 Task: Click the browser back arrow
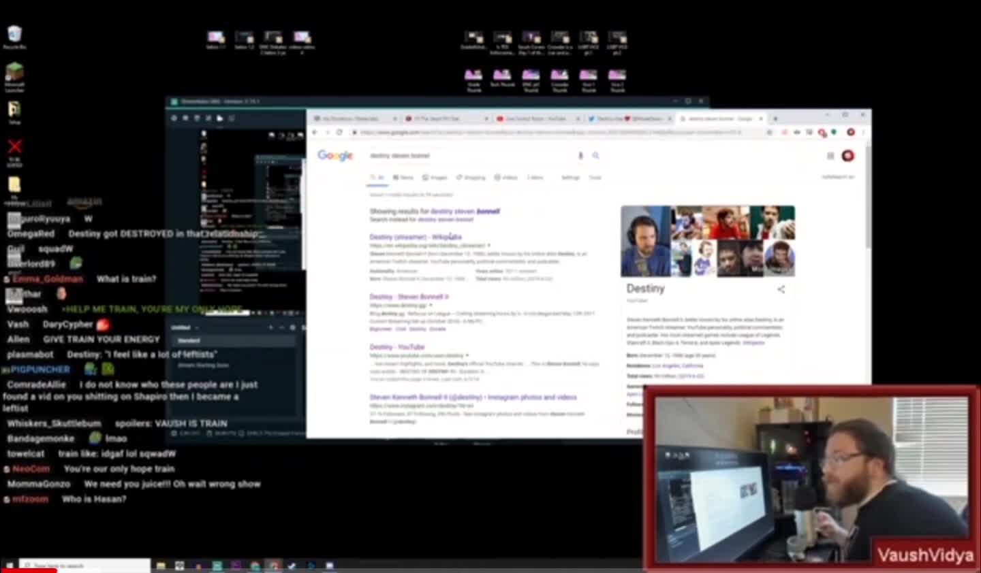pos(314,131)
